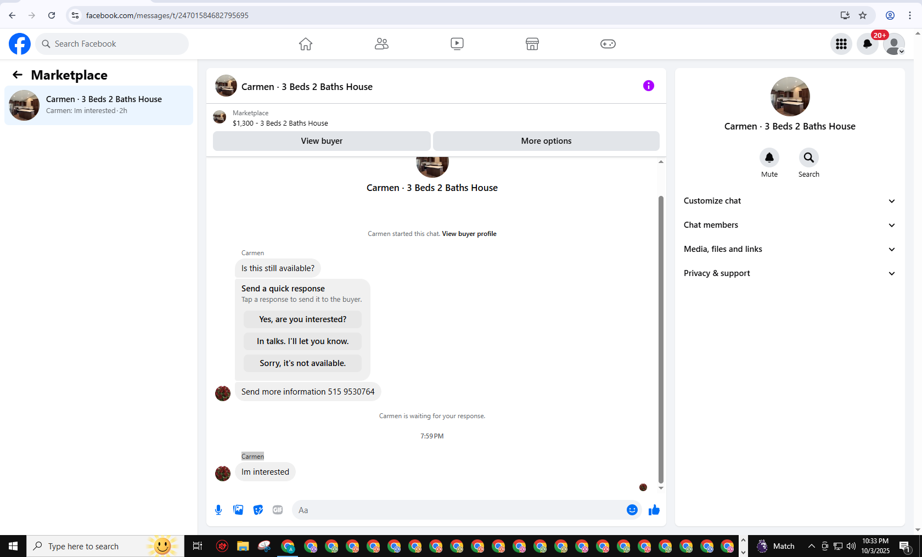
Task: View site information in the address bar
Action: (x=75, y=15)
